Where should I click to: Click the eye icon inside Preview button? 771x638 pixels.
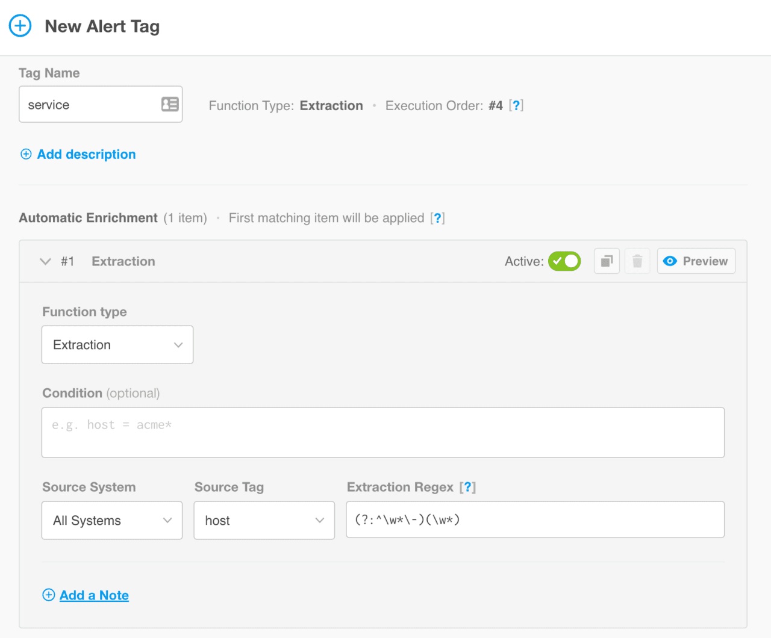coord(670,261)
